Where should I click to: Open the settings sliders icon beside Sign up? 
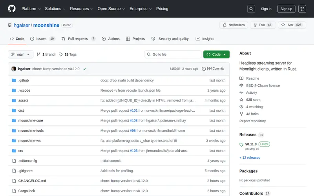click(x=302, y=9)
